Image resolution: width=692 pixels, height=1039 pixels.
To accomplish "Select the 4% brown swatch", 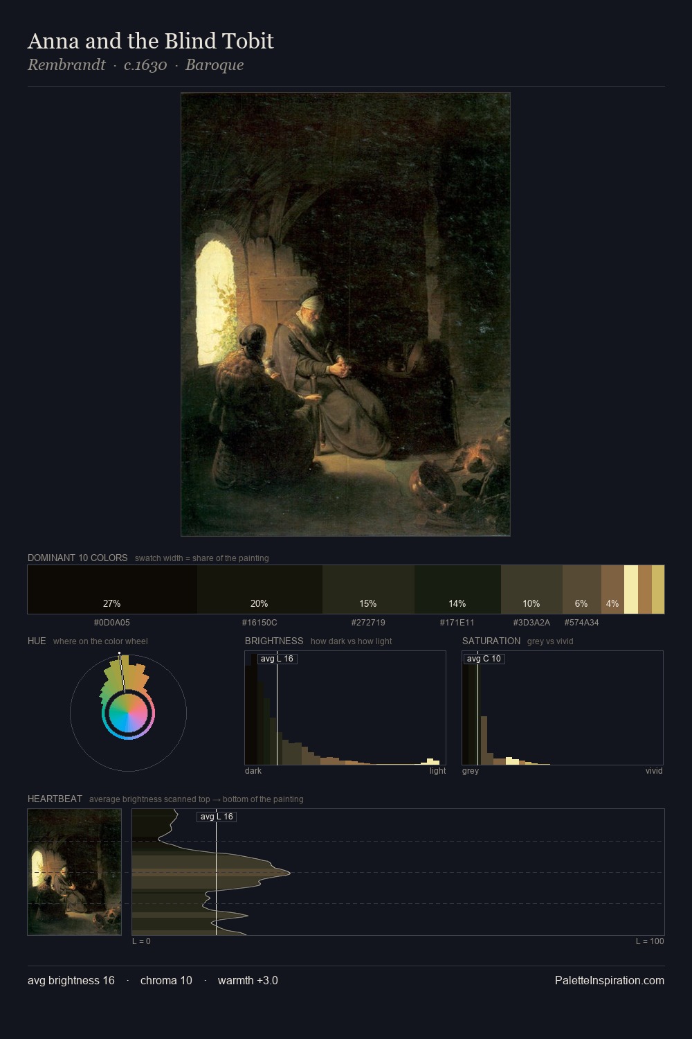I will click(x=612, y=589).
